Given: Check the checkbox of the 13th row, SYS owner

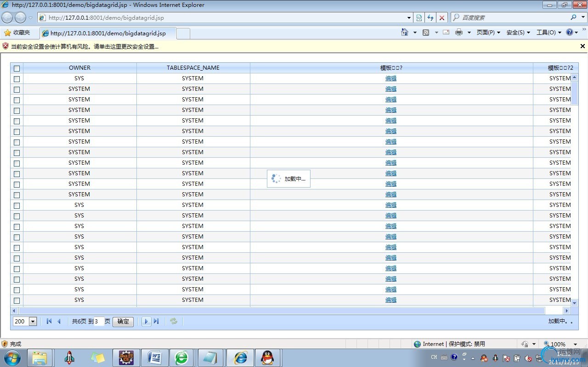Looking at the screenshot, I should pos(17,206).
